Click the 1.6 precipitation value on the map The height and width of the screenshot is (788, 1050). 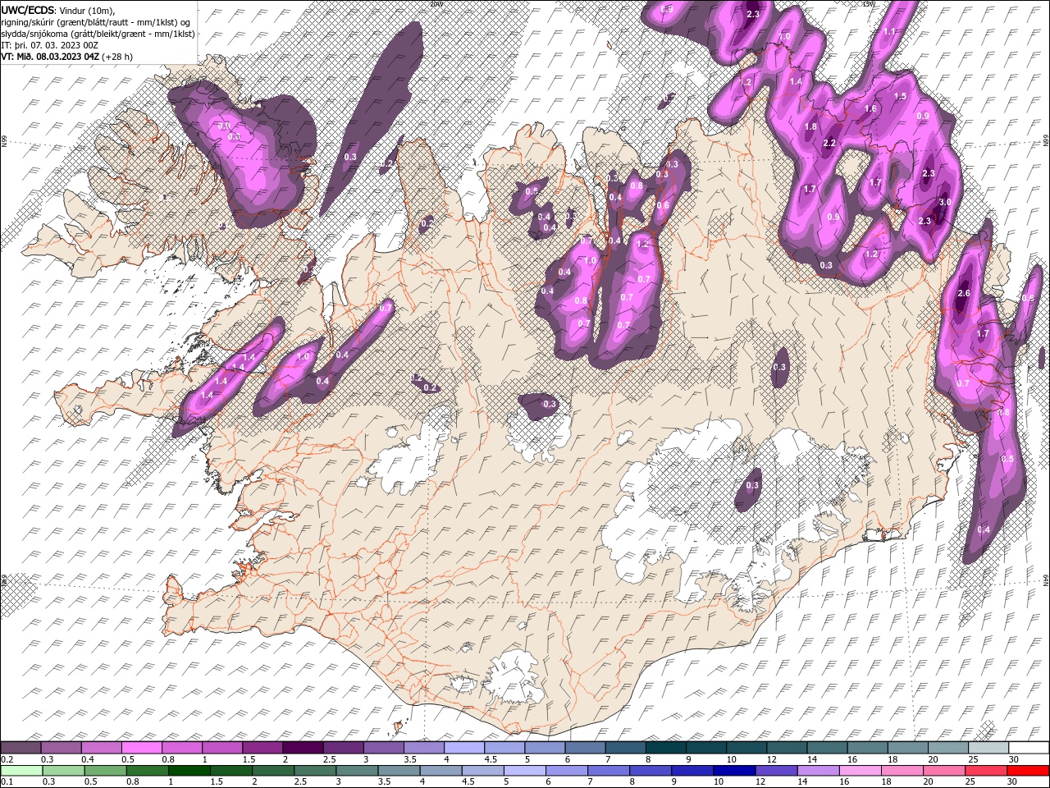coord(870,108)
